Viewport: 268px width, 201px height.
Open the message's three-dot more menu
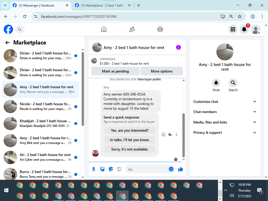[x=176, y=135]
